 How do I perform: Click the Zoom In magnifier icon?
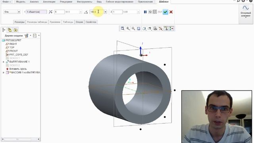(128, 29)
